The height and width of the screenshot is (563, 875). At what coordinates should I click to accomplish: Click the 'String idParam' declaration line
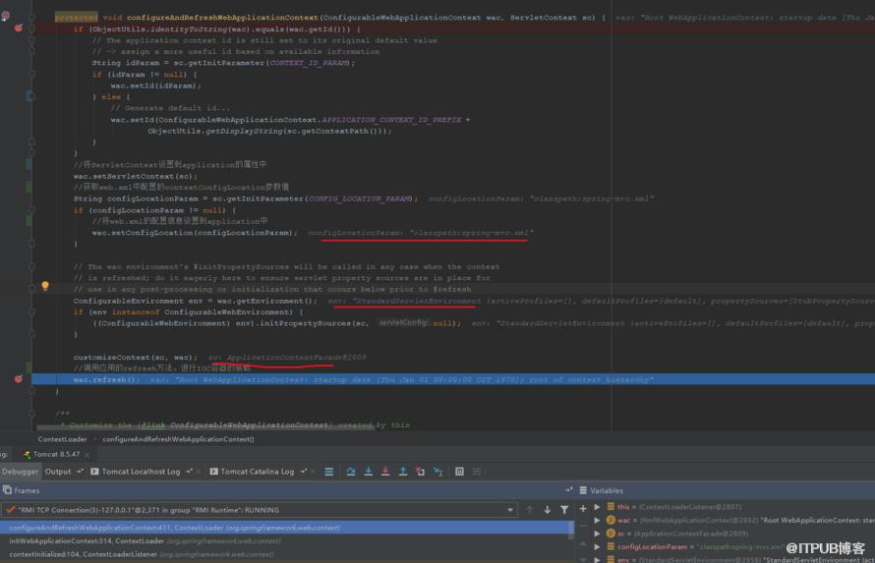pos(223,63)
